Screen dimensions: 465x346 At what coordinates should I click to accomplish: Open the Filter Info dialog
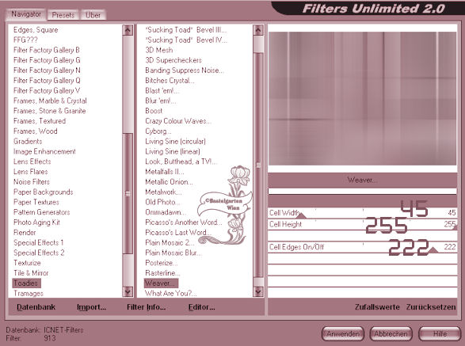point(146,307)
